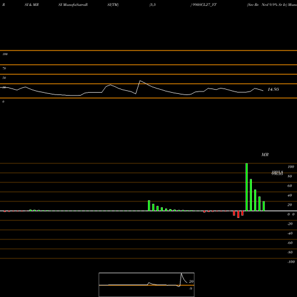297x297 pixels.
Task: Open the mini overview chart thumbnail
Action: (x=147, y=285)
